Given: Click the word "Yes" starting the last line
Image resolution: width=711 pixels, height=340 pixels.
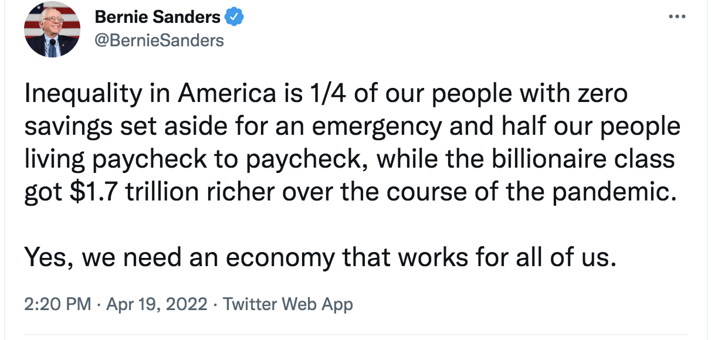Looking at the screenshot, I should pos(46,257).
